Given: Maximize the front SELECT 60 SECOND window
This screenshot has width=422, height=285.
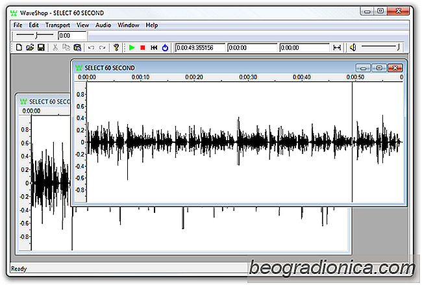Looking at the screenshot, I should click(379, 68).
